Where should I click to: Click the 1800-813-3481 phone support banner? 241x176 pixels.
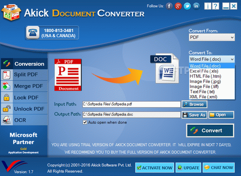click(x=52, y=33)
